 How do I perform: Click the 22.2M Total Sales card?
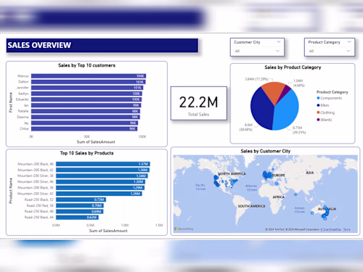pyautogui.click(x=199, y=103)
